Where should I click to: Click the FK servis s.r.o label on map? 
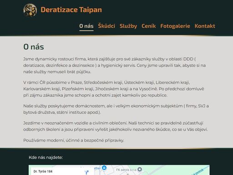(x=126, y=170)
